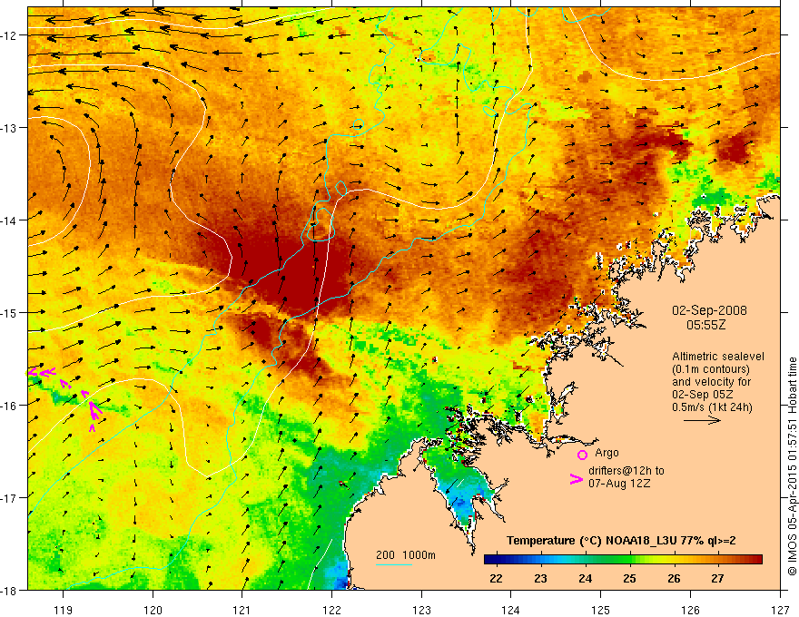The width and height of the screenshot is (799, 617).
Task: Click longitude axis label '119'
Action: tap(64, 610)
